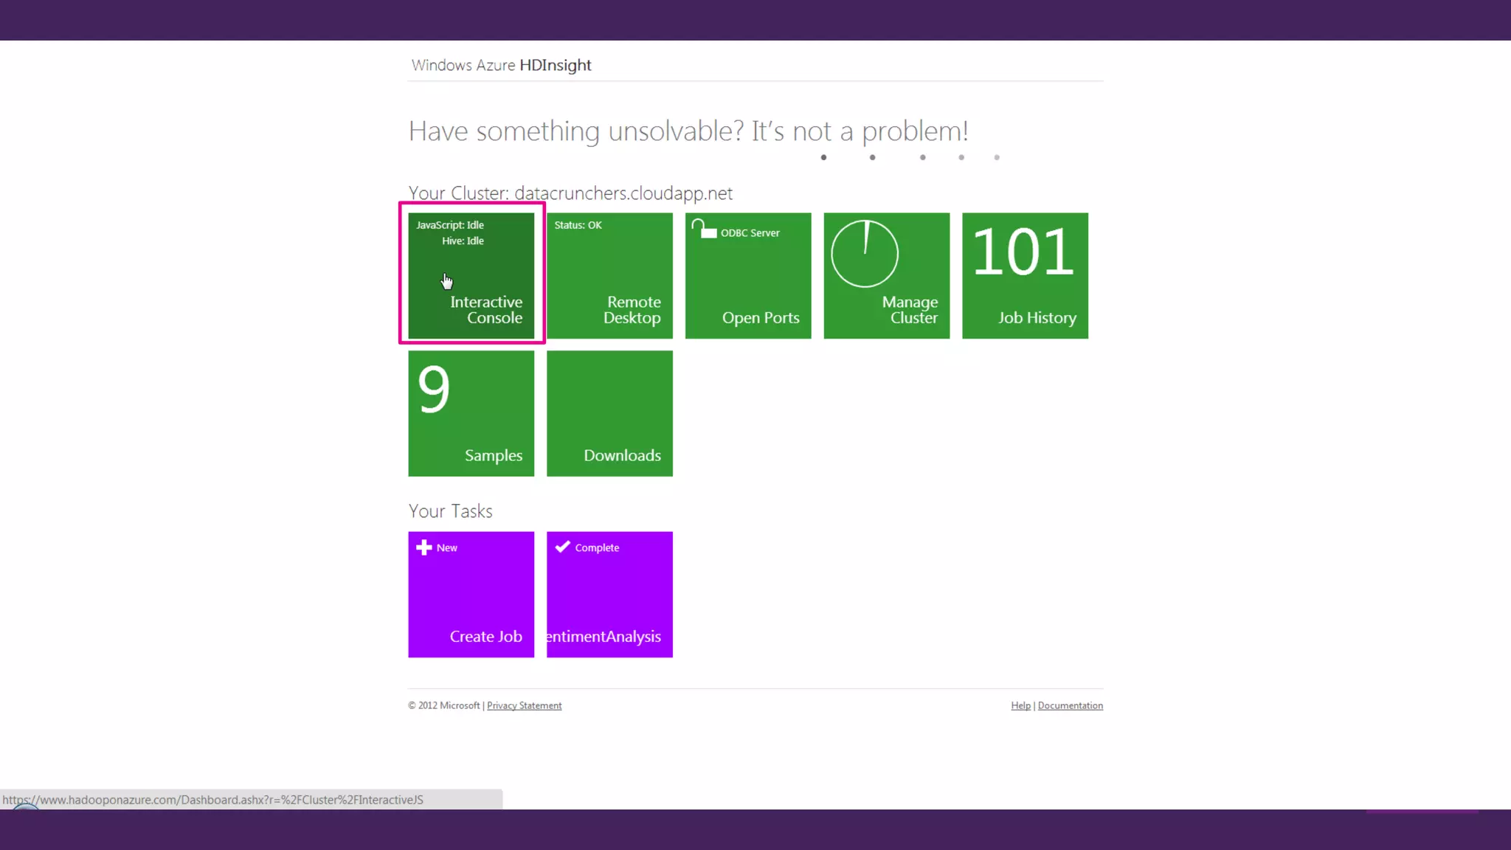Select the first banner carousel dot
The width and height of the screenshot is (1511, 850).
pos(823,157)
